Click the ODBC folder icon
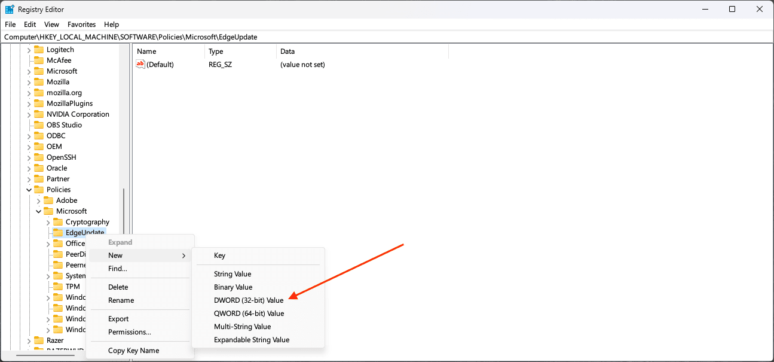The width and height of the screenshot is (774, 362). pos(39,136)
